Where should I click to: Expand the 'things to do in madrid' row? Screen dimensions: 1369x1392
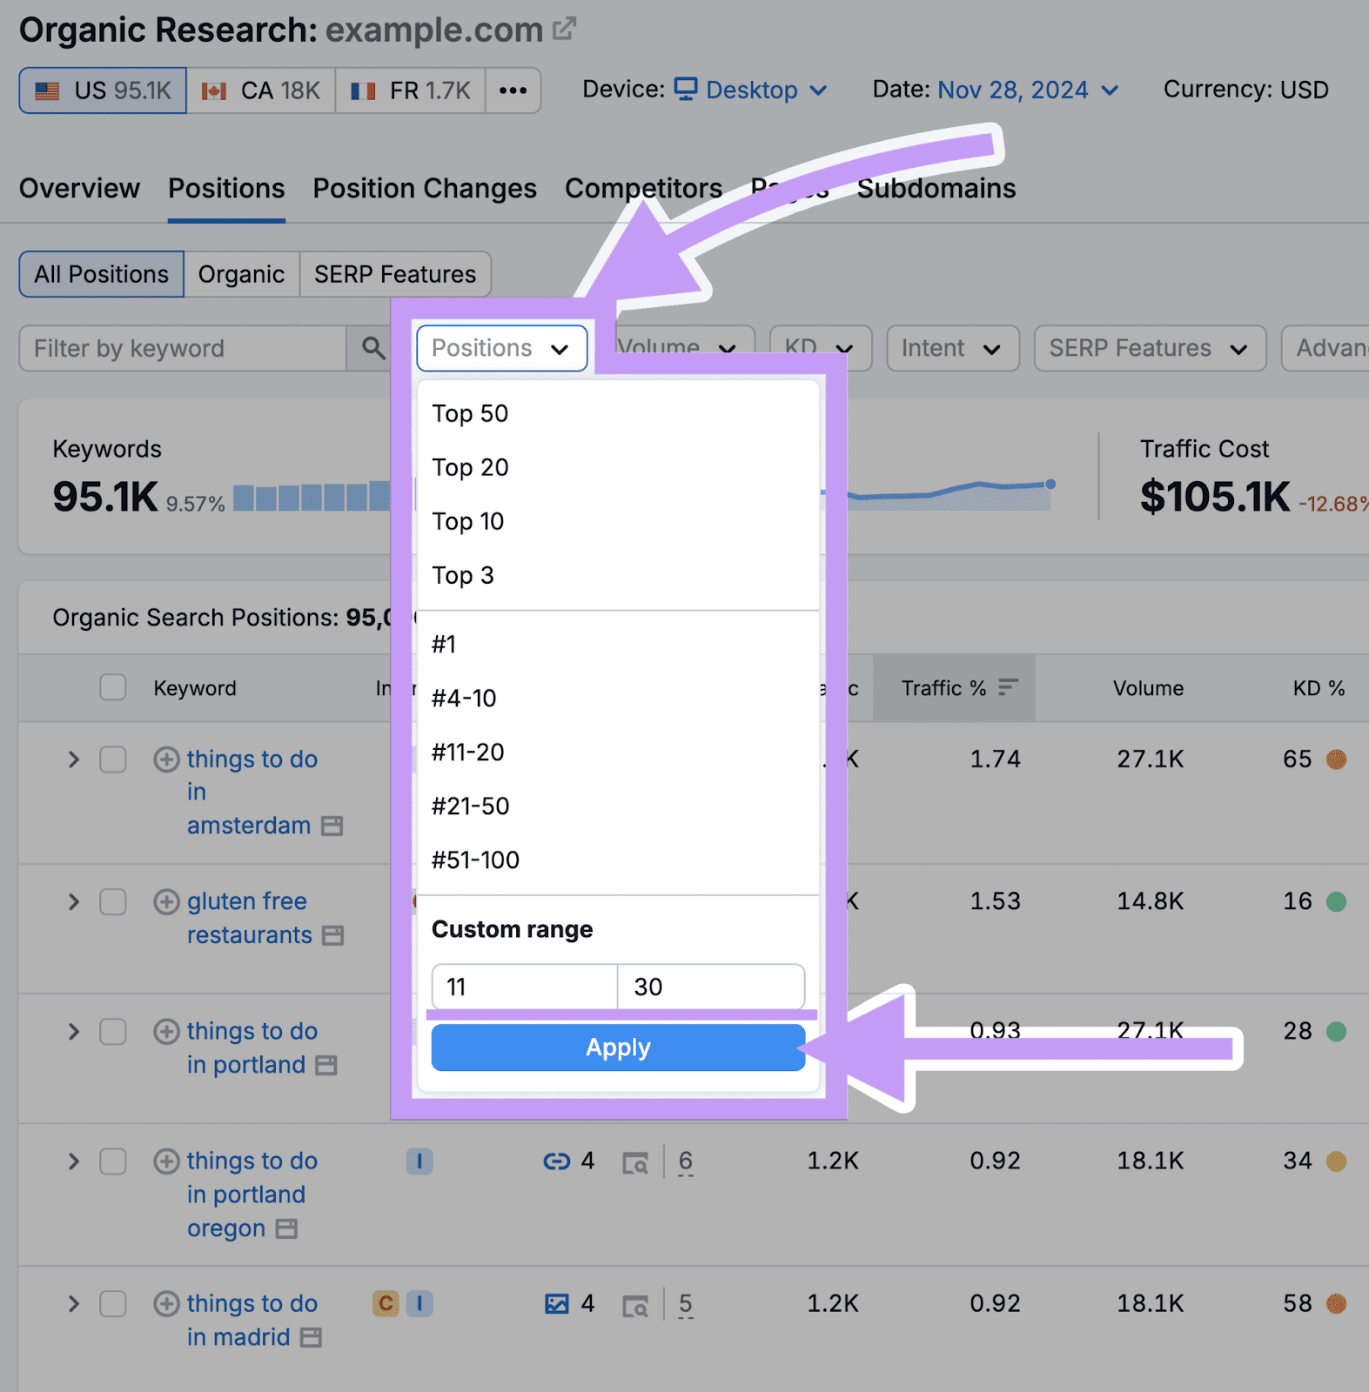[x=74, y=1304]
